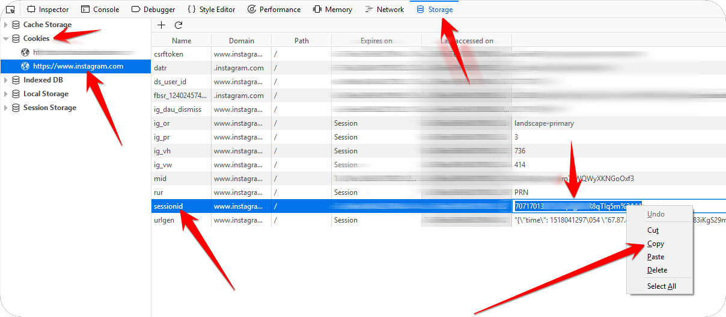Viewport: 726px width, 317px height.
Task: Sort by the Name column header
Action: pyautogui.click(x=181, y=41)
